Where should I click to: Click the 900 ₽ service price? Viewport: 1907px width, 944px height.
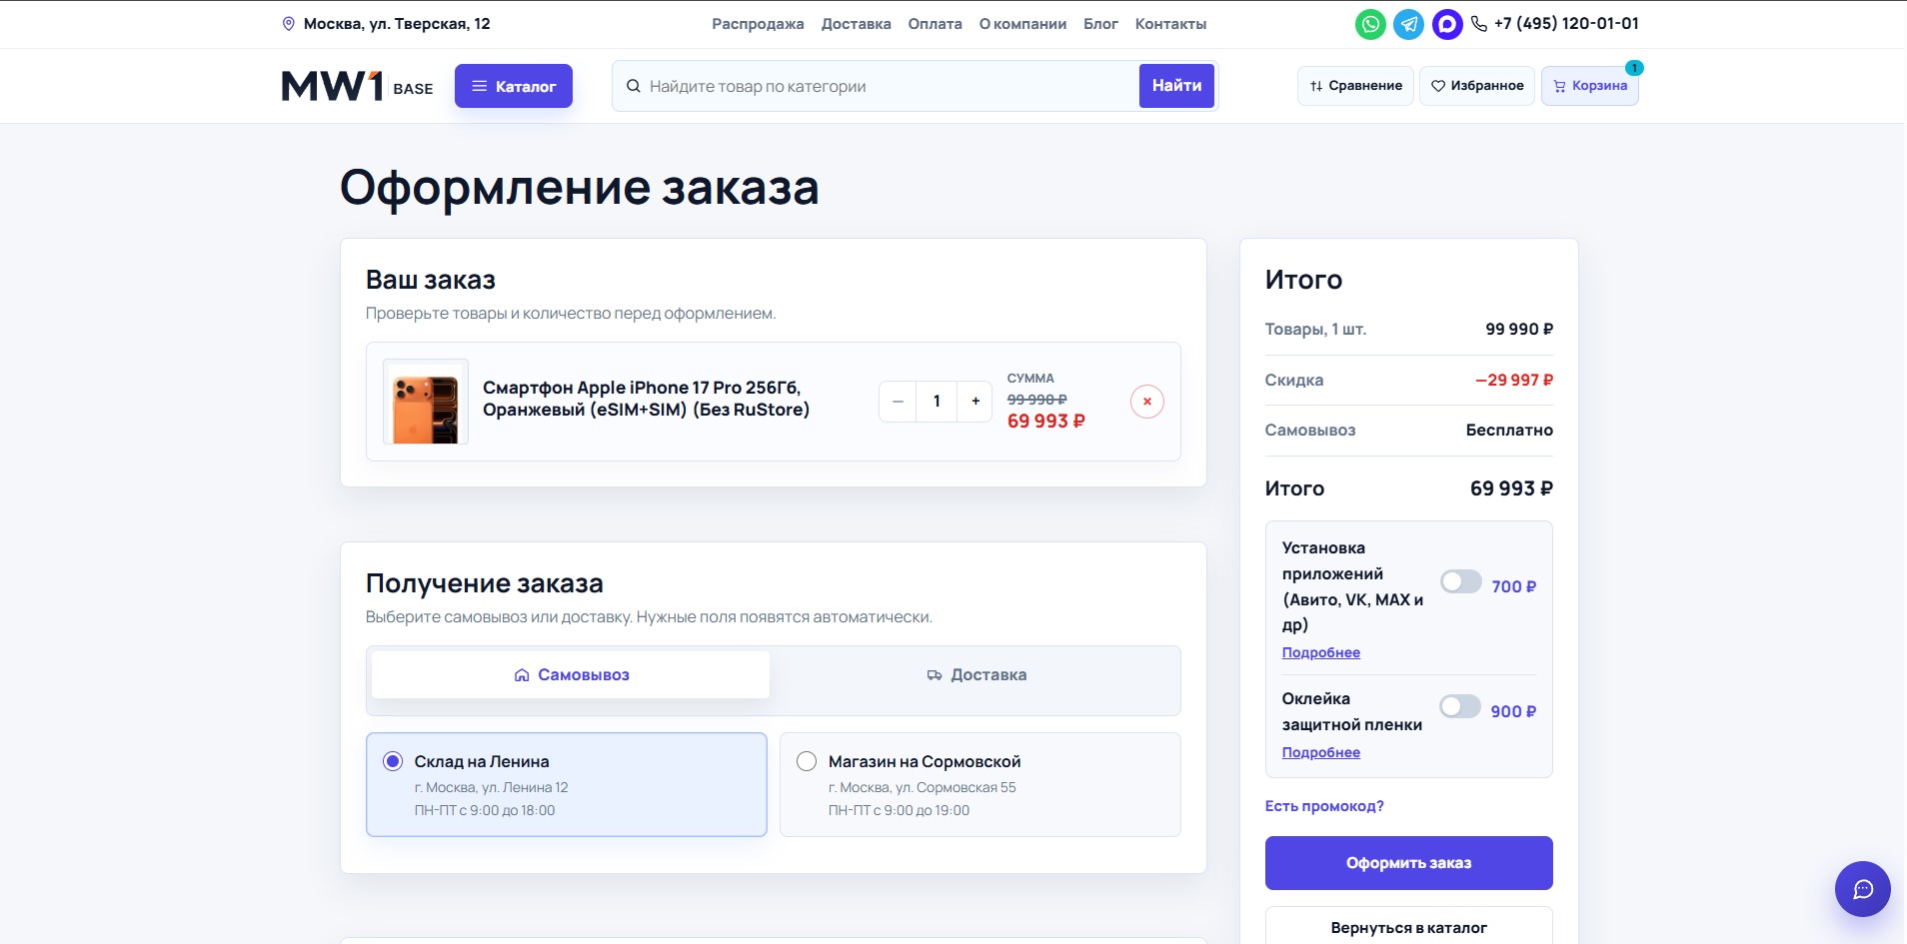(1513, 712)
